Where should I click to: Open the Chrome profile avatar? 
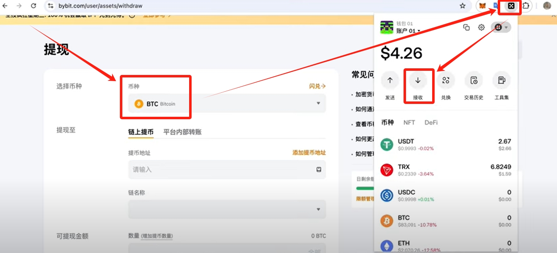[x=547, y=6]
